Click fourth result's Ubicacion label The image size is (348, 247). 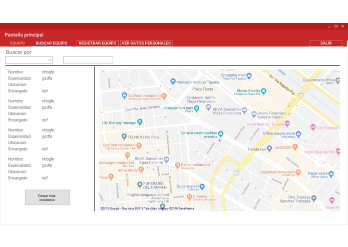(x=18, y=171)
